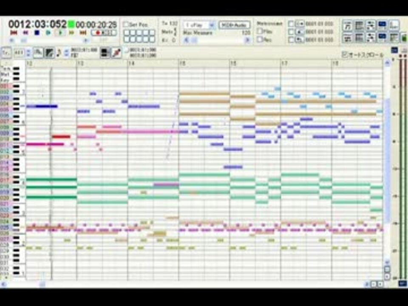Click the purple rewind transport icon
This screenshot has width=408, height=306.
[x=25, y=33]
